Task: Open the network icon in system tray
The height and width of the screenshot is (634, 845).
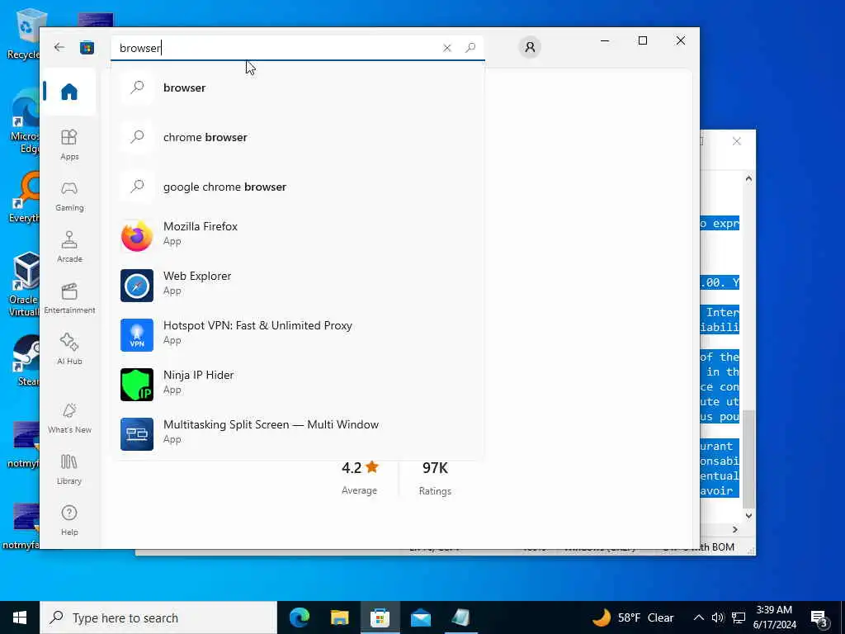Action: click(x=739, y=617)
